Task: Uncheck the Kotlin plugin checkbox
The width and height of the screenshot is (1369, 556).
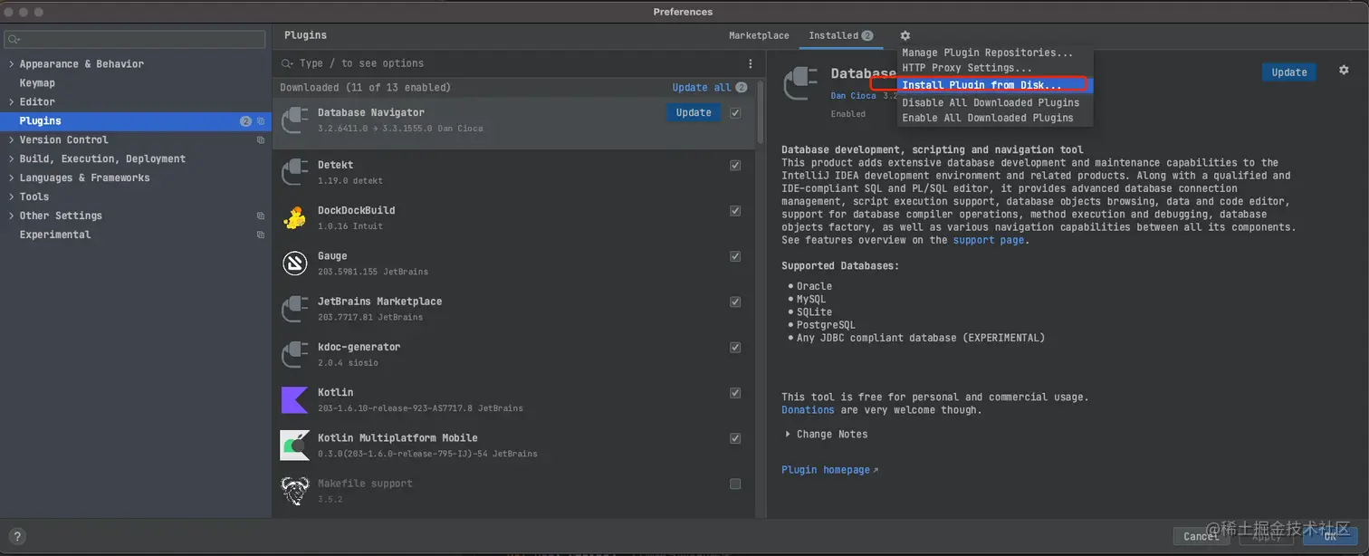Action: pyautogui.click(x=735, y=393)
